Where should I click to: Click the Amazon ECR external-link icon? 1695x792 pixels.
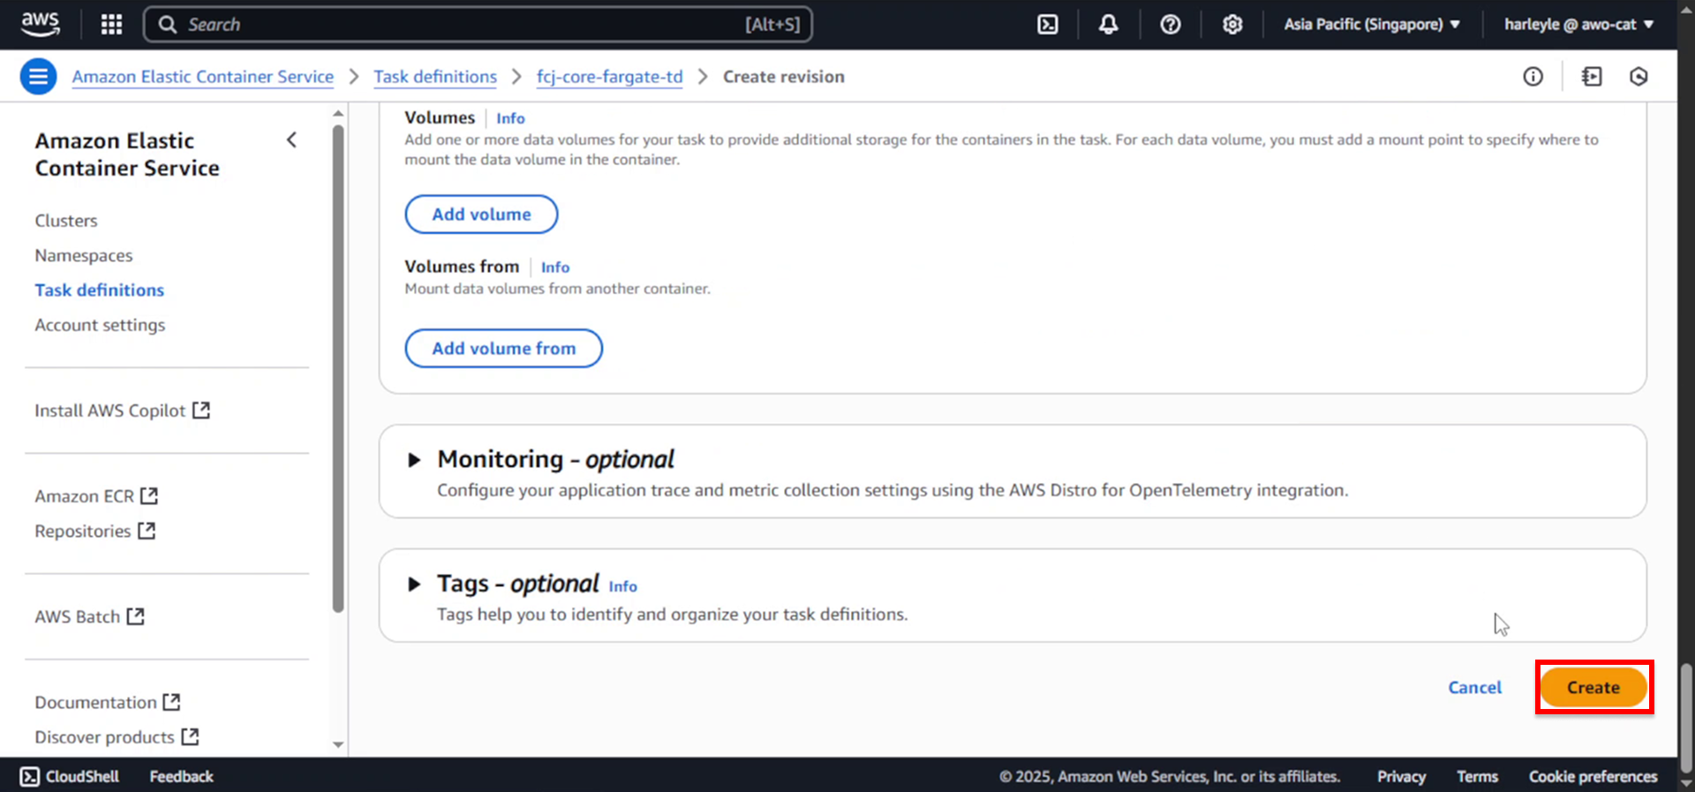point(149,495)
